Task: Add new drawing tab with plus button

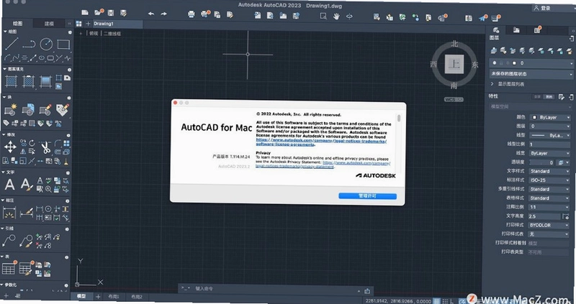Action: point(88,24)
